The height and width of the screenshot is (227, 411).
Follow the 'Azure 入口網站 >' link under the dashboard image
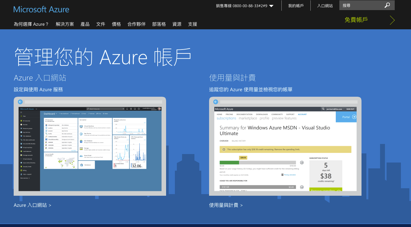tap(33, 205)
